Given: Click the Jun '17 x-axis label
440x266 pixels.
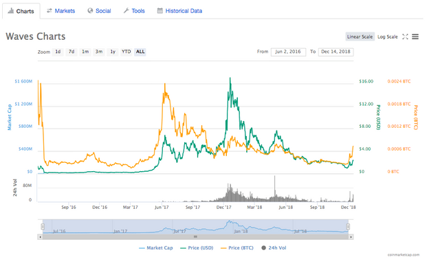Looking at the screenshot, I should pyautogui.click(x=162, y=208).
